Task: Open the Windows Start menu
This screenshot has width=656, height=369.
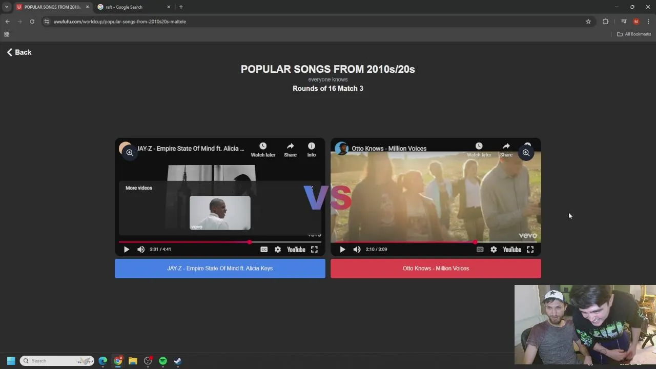Action: (x=11, y=361)
